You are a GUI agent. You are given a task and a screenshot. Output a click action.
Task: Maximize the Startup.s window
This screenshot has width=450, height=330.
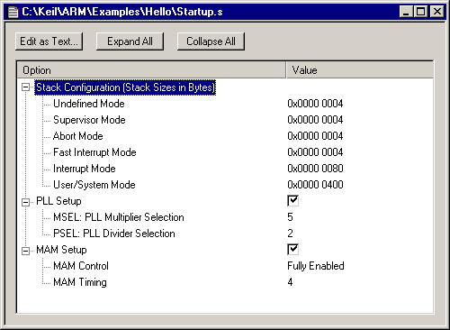pyautogui.click(x=420, y=12)
